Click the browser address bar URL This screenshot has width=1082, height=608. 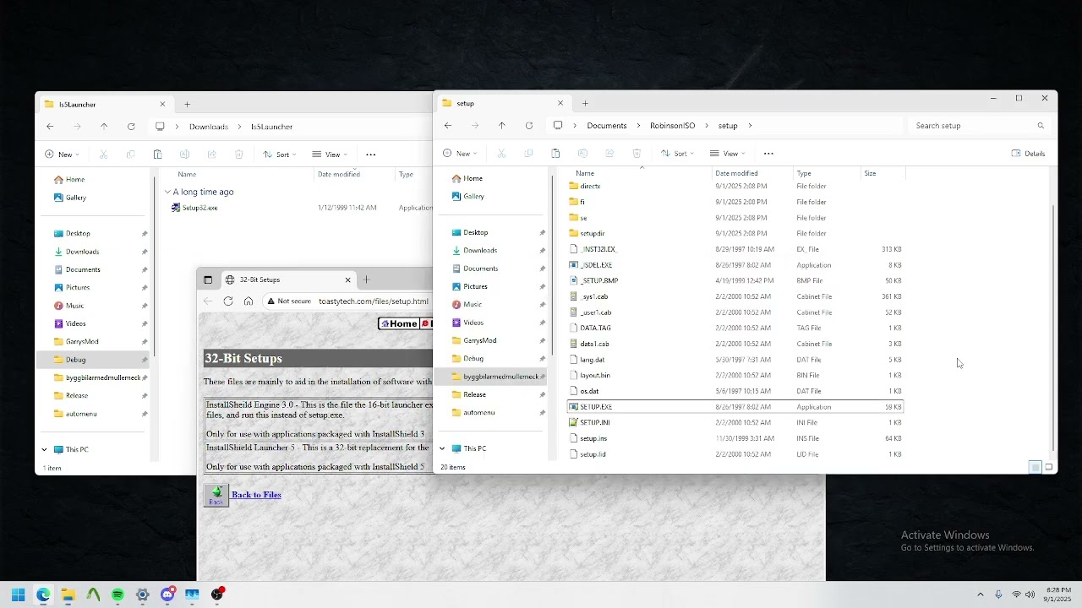click(374, 301)
